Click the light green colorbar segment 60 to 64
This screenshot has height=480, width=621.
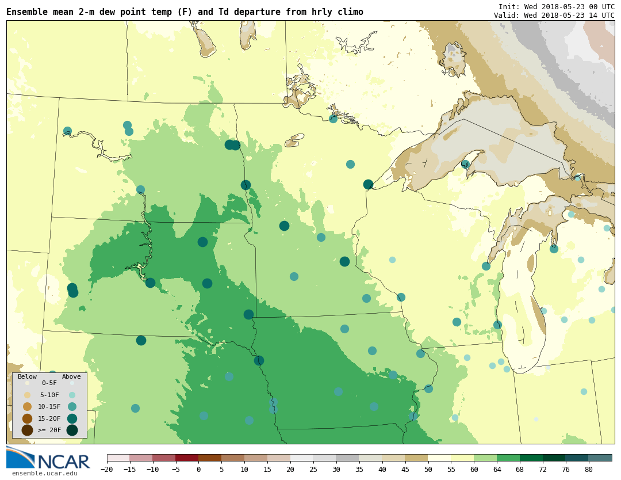pyautogui.click(x=485, y=458)
